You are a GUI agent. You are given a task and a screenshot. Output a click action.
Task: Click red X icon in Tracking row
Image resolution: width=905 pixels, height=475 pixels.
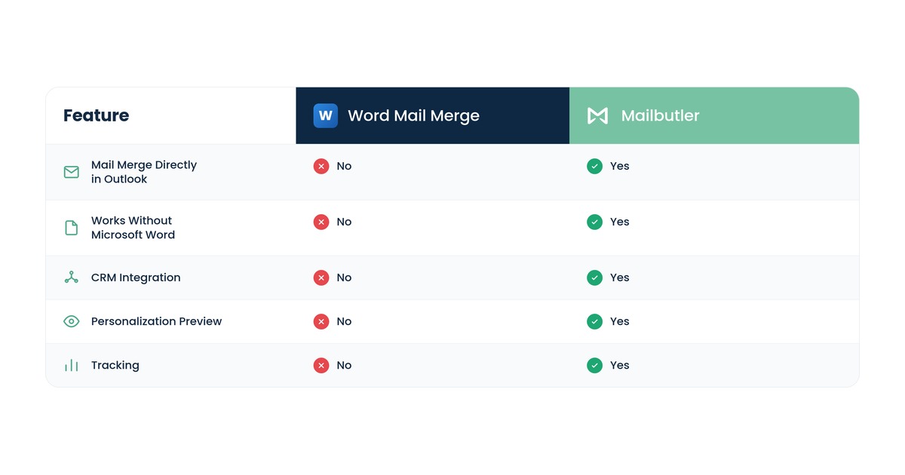321,365
